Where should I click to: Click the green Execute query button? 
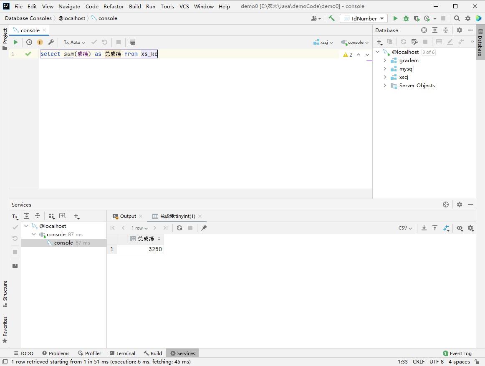point(15,42)
